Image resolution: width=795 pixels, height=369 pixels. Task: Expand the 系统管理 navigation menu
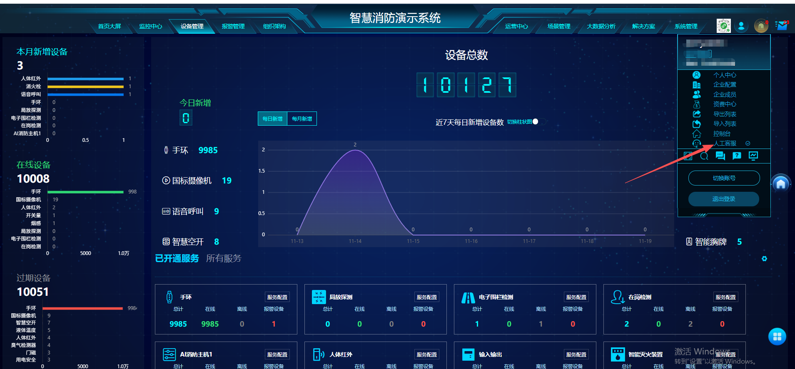click(x=686, y=26)
